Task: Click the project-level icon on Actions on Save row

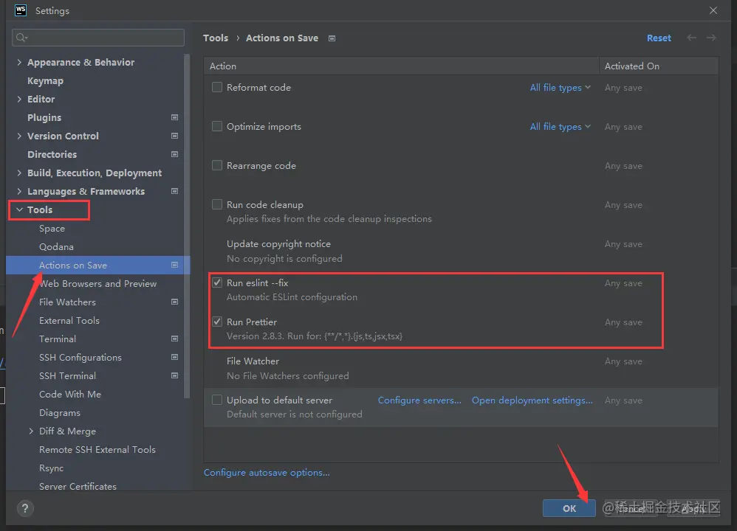Action: [174, 265]
